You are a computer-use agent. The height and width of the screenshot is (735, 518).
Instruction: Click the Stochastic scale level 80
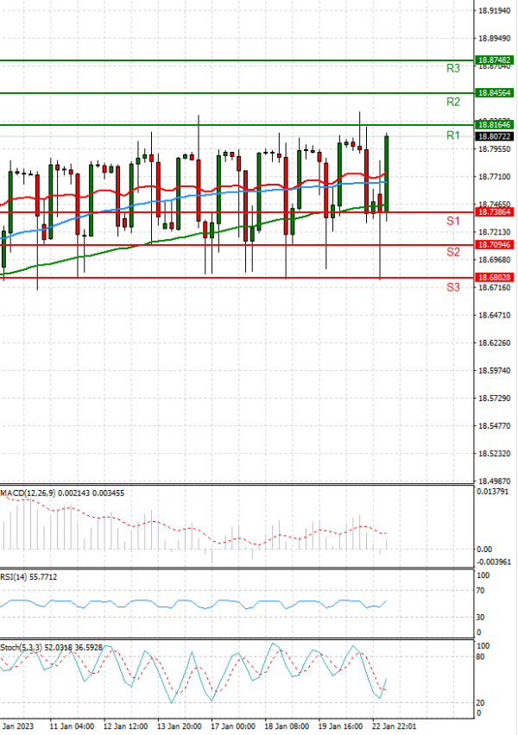480,656
